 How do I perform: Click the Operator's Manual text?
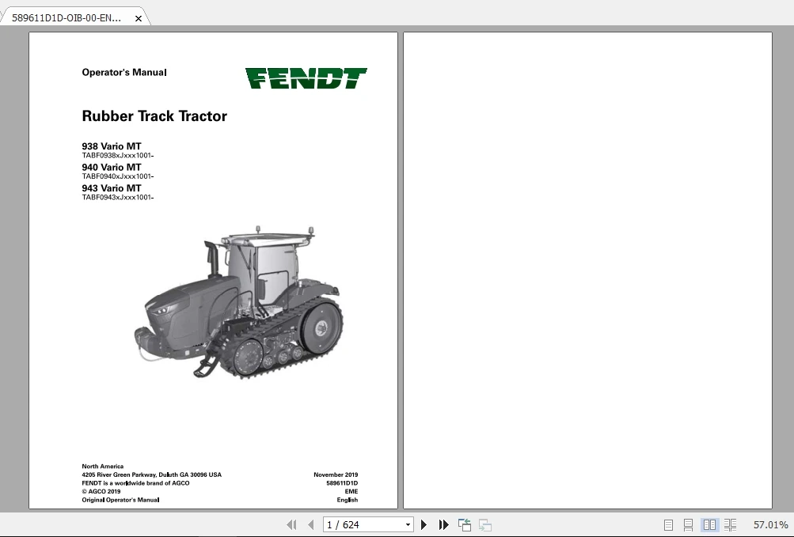124,73
